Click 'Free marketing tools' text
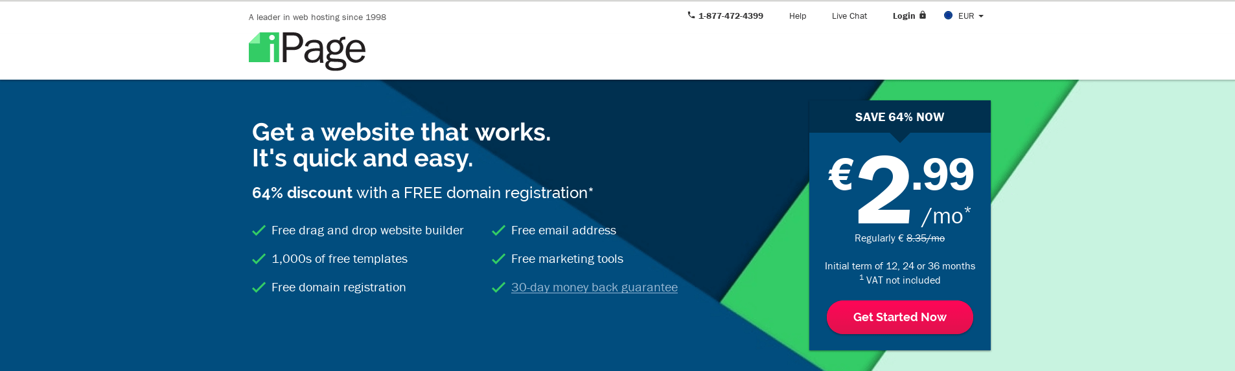1235x371 pixels. point(567,259)
